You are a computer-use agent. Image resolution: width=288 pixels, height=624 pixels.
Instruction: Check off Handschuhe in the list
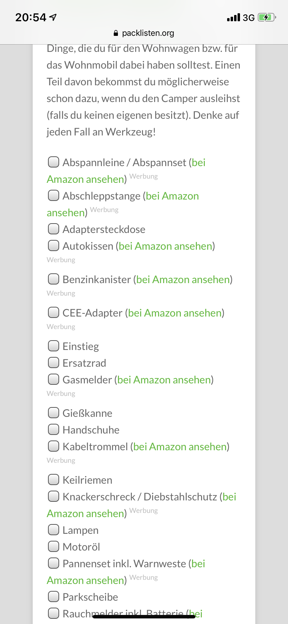tap(53, 429)
